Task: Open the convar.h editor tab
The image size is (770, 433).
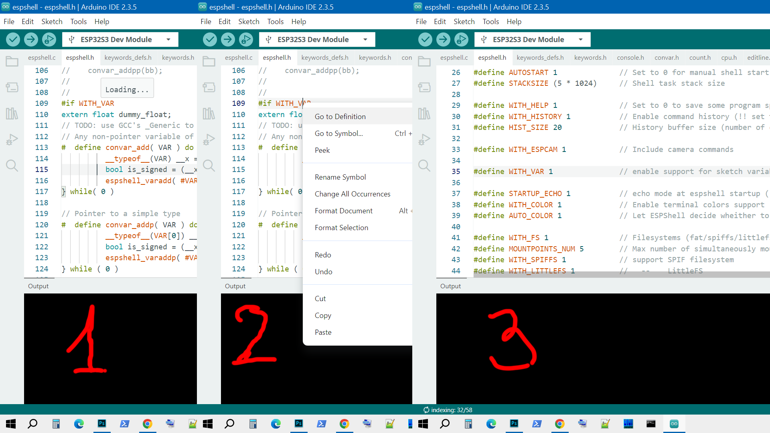Action: (x=667, y=58)
